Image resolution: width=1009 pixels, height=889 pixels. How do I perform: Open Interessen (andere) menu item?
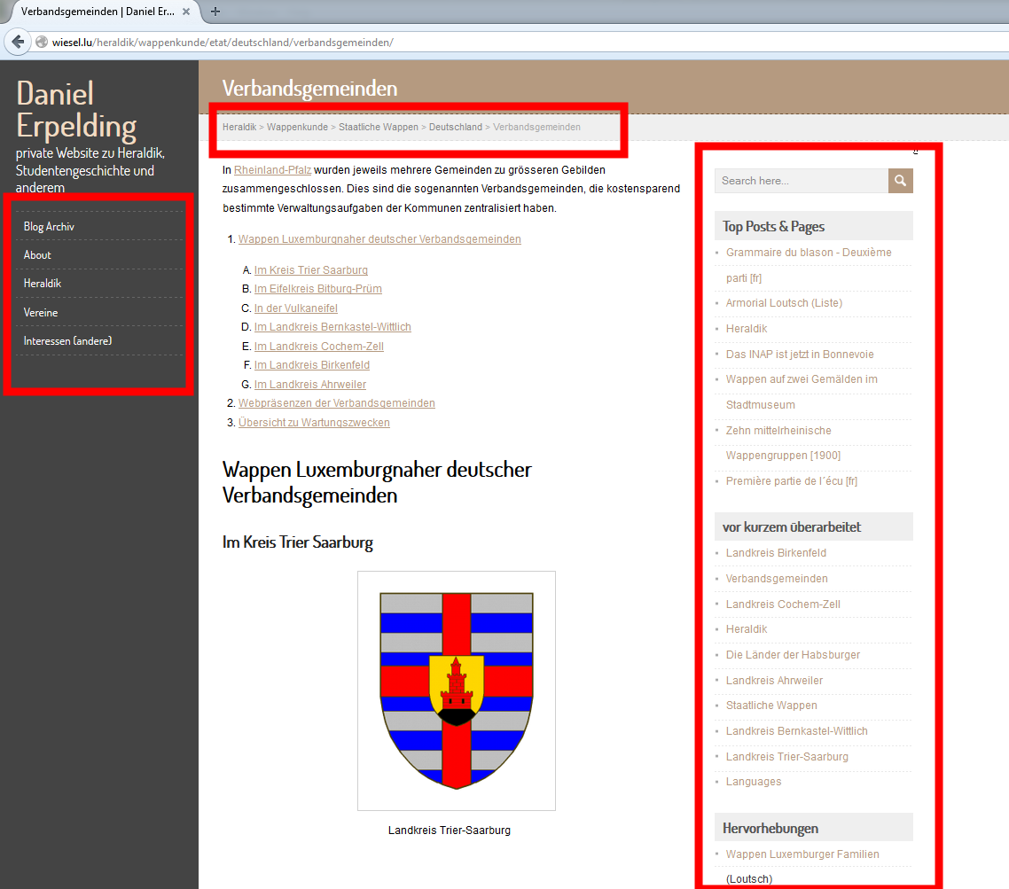tap(67, 341)
